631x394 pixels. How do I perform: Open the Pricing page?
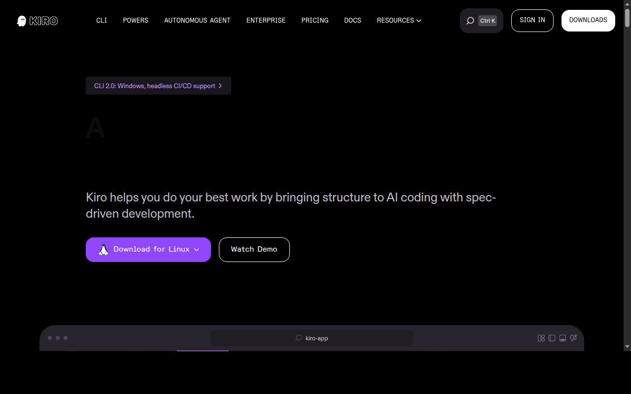coord(315,20)
